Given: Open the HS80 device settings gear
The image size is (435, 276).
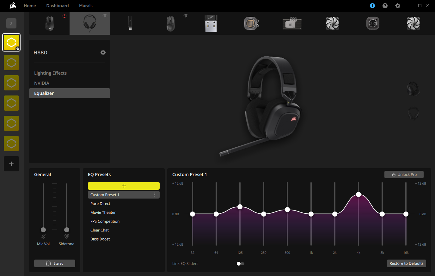Looking at the screenshot, I should 103,52.
